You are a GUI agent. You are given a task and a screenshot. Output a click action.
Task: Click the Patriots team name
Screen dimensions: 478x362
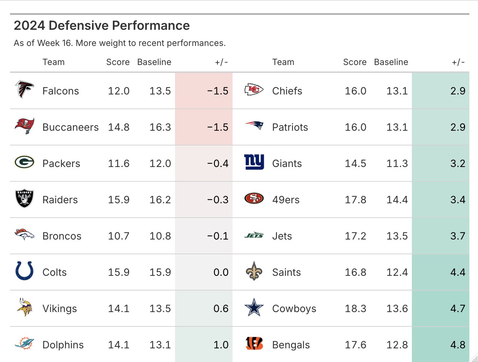tap(290, 127)
